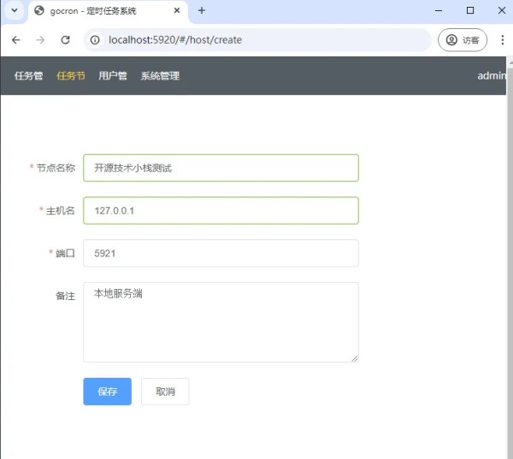Reload the current page
Screen dimensions: 513x459
(65, 40)
